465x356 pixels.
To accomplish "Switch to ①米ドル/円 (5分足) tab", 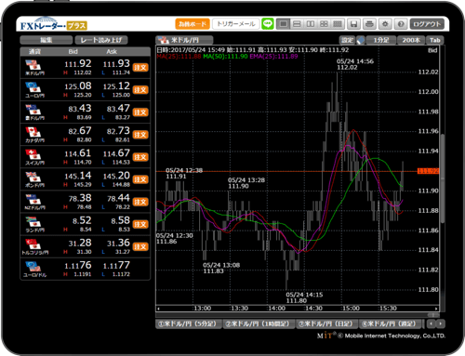I will [x=189, y=323].
